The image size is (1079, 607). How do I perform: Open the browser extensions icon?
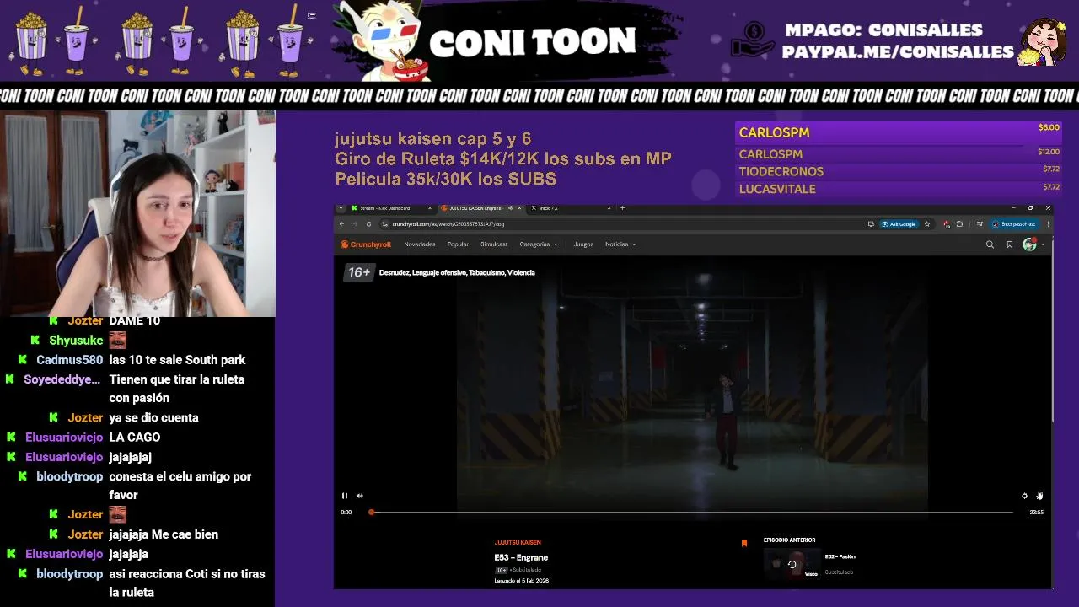click(x=959, y=224)
